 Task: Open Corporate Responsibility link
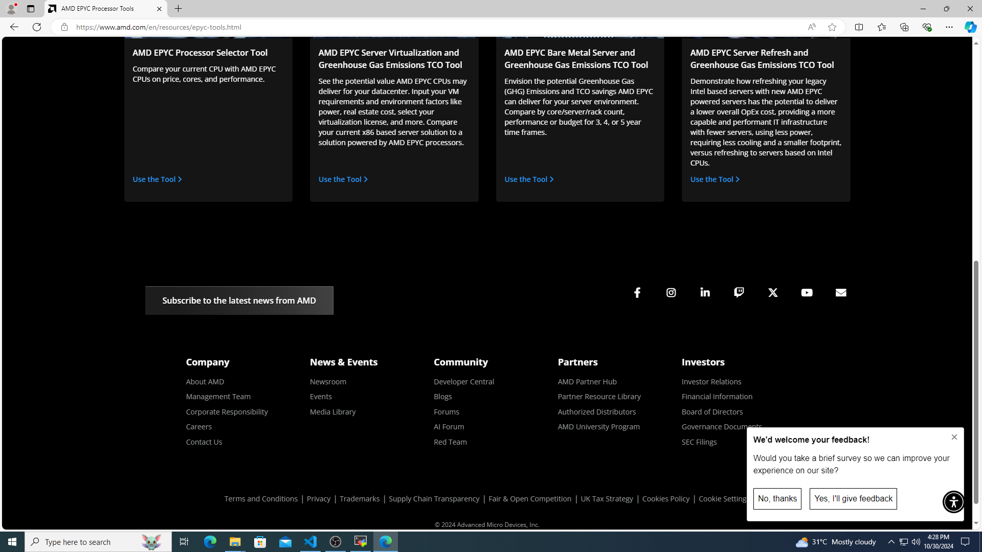[x=227, y=412]
